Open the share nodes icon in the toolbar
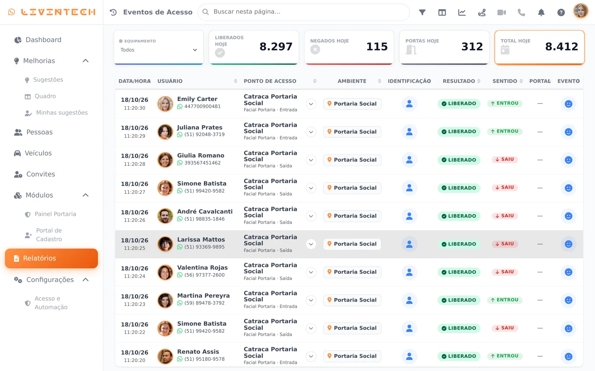 [x=482, y=12]
